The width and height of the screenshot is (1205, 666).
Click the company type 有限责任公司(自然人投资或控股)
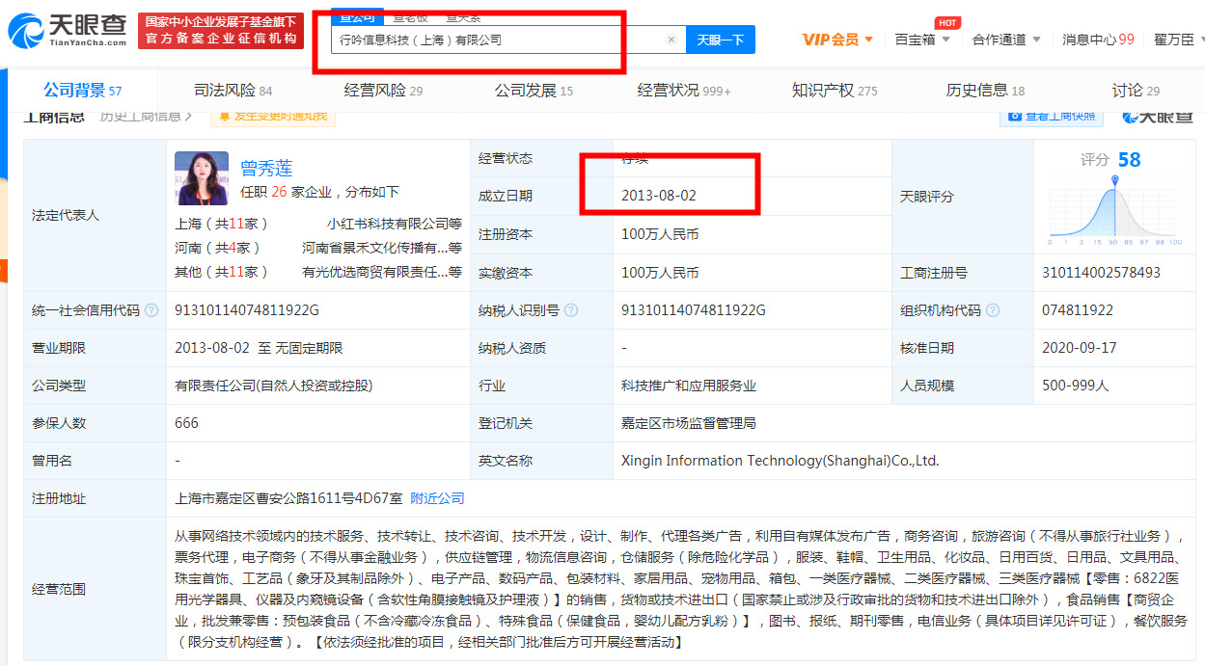[273, 386]
